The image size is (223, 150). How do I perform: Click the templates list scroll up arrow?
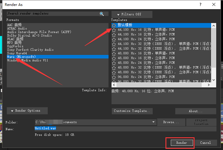[214, 26]
